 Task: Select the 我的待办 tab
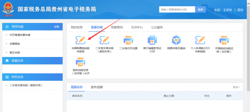(77, 87)
